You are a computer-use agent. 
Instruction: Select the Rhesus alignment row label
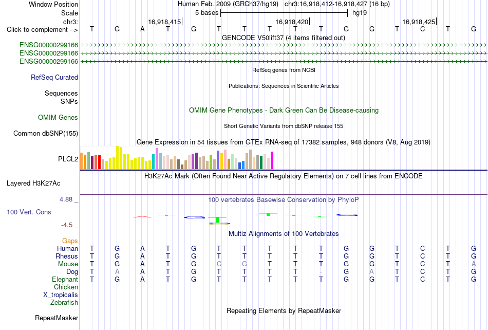(x=67, y=256)
